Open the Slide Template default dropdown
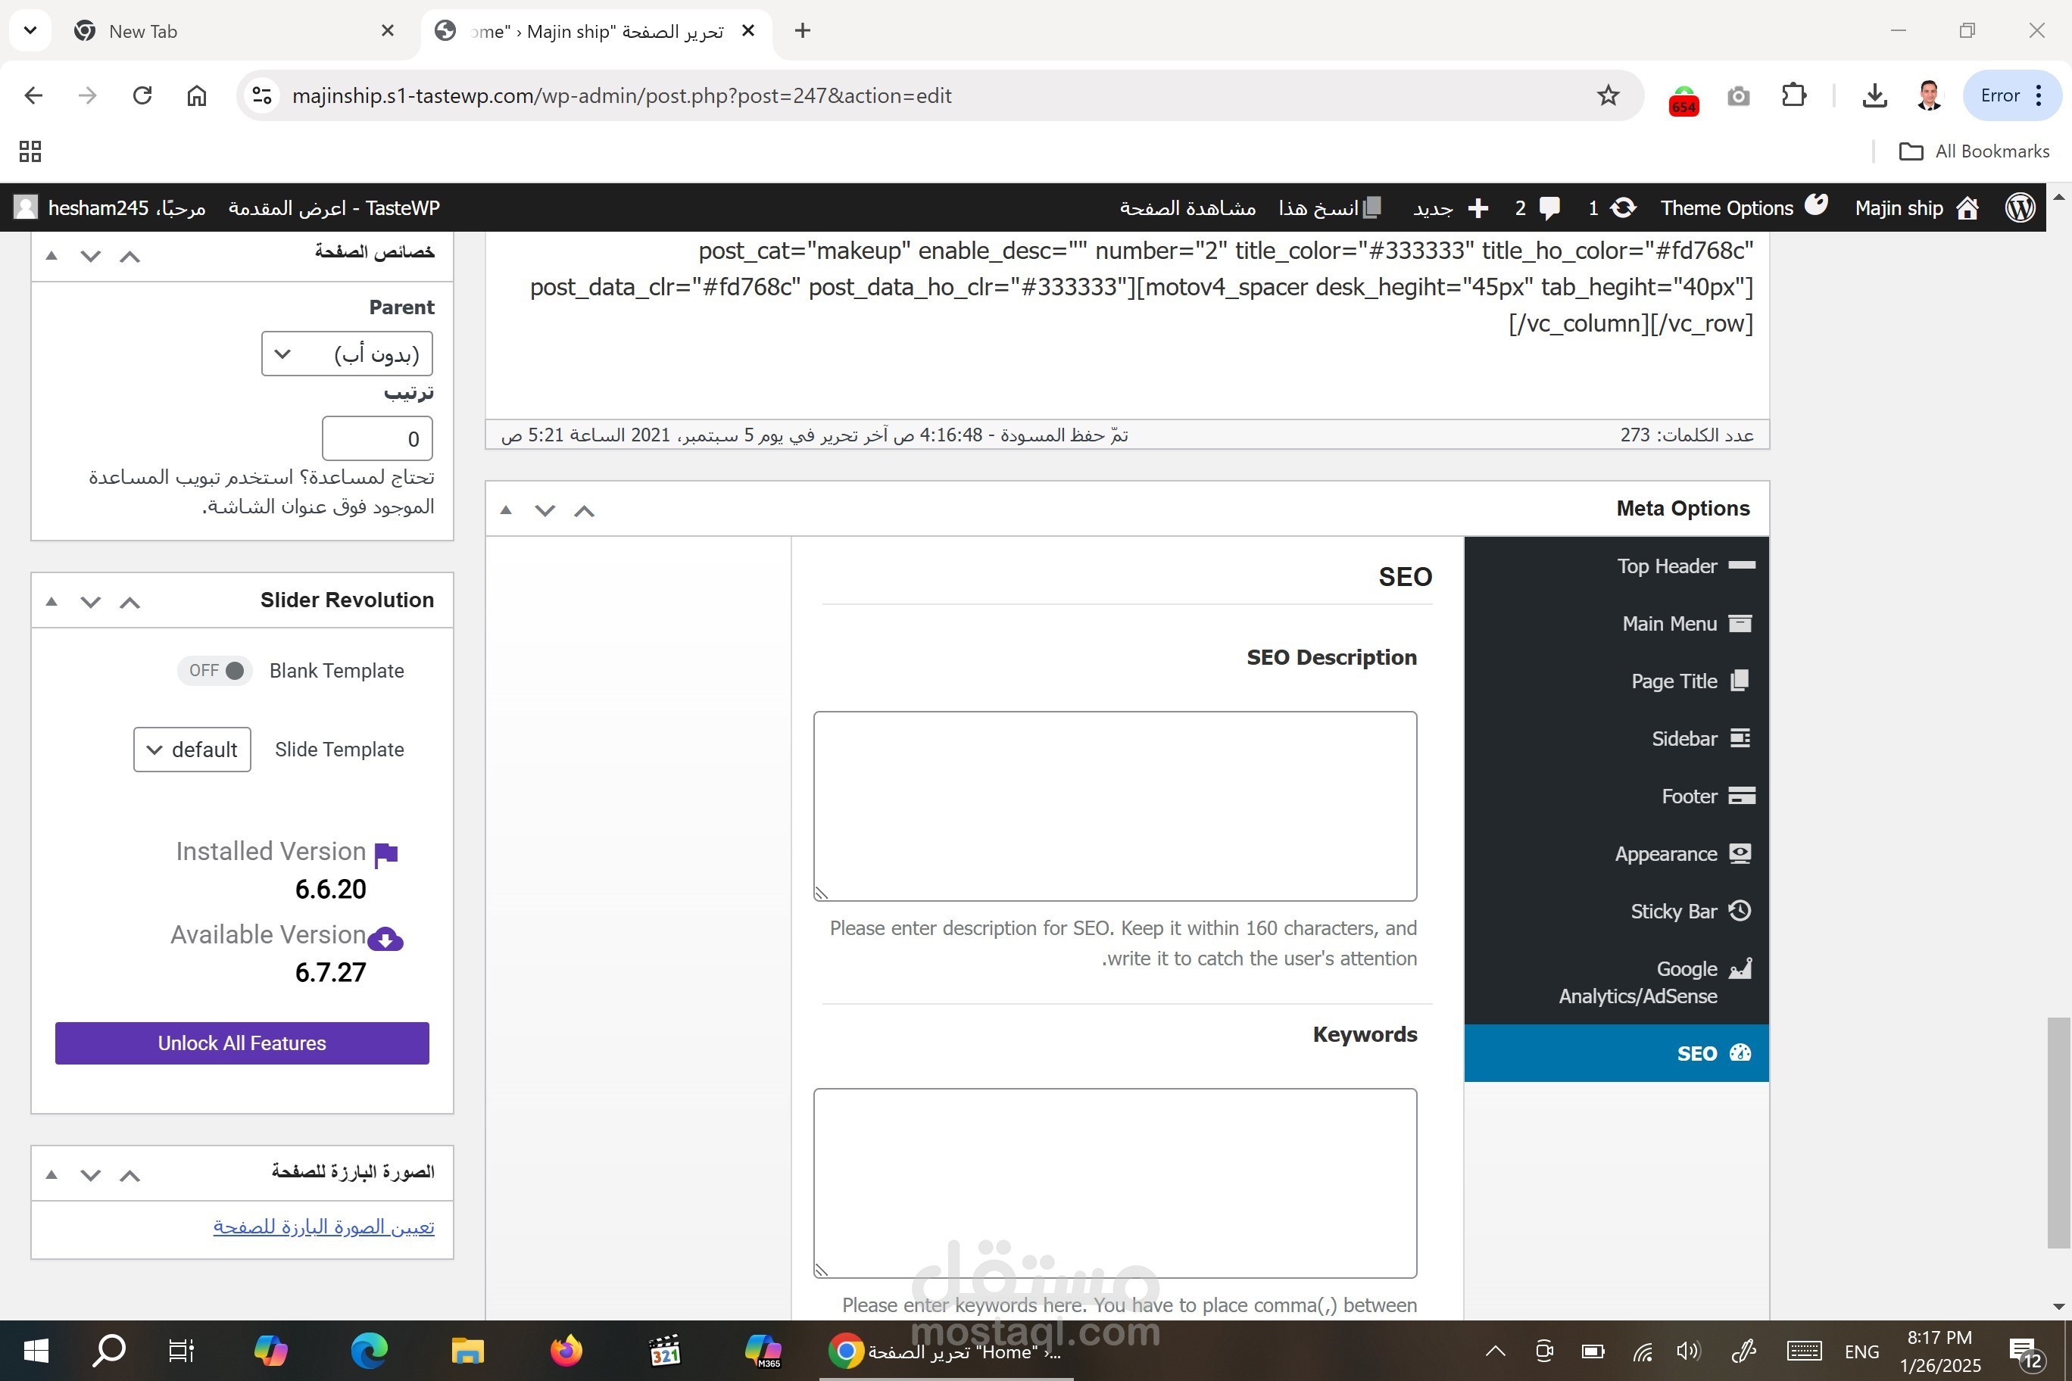Image resolution: width=2072 pixels, height=1381 pixels. pos(192,750)
